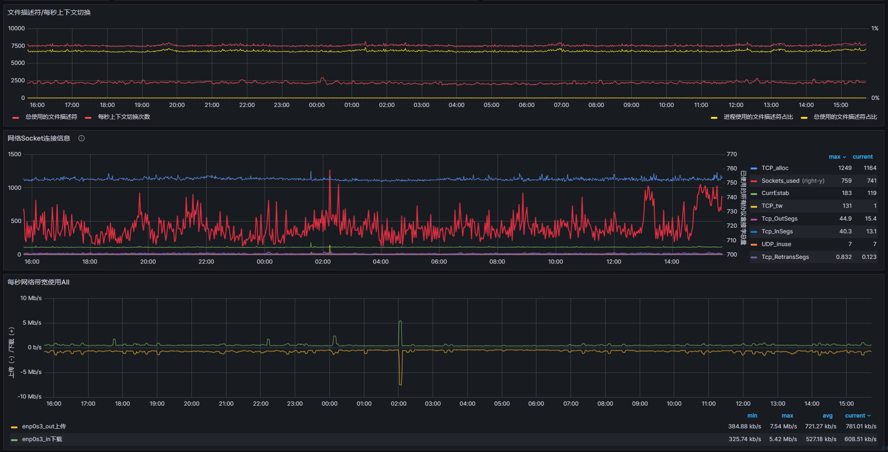888x452 pixels.
Task: Toggle the Tcp_OutSegs series in the legend
Action: coord(779,219)
